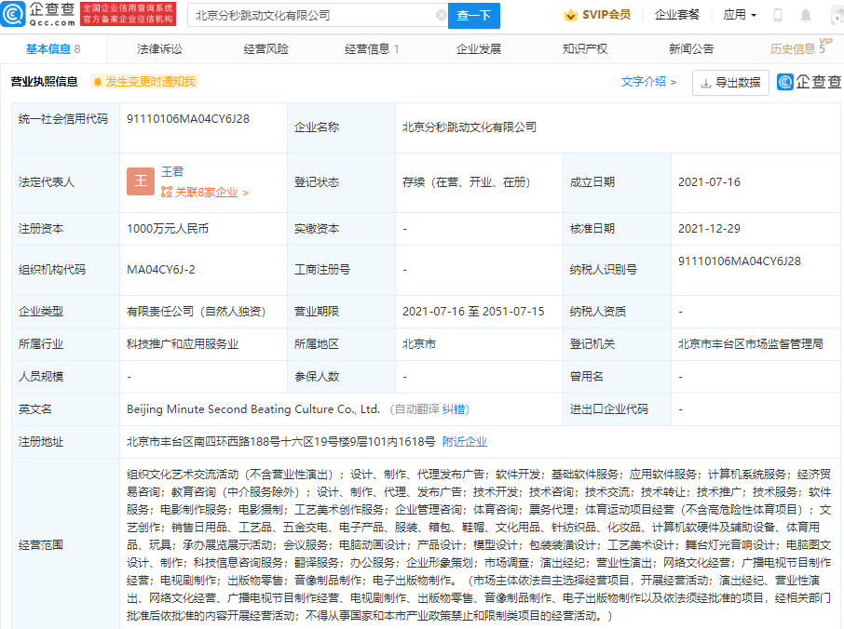844x629 pixels.
Task: Select establishment date 2021-07-16
Action: (x=709, y=182)
